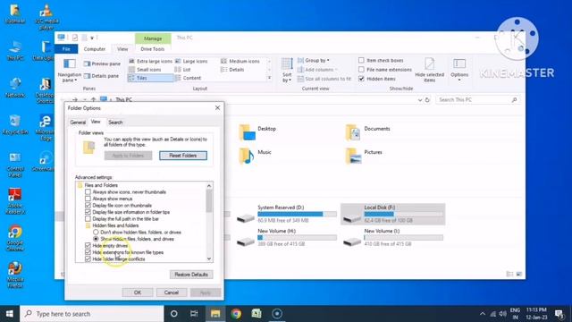Screen dimensions: 572x322
Task: Select Small icons layout
Action: click(x=145, y=70)
